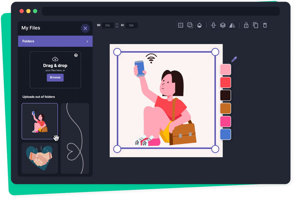Open the layers stack icon
The width and height of the screenshot is (295, 200).
tap(223, 25)
